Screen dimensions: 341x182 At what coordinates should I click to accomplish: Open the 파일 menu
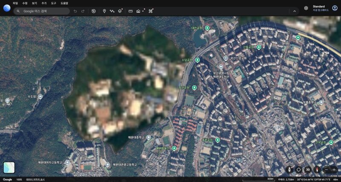click(15, 3)
